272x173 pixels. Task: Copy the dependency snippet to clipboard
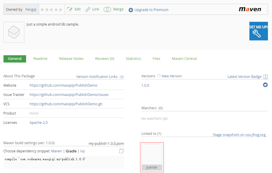tap(122, 151)
